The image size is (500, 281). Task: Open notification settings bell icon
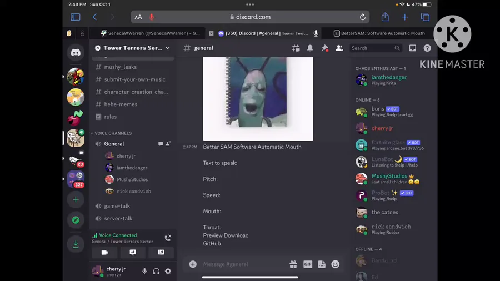(x=310, y=48)
